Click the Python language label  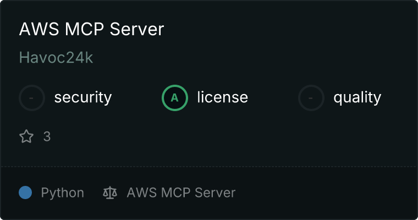(62, 193)
